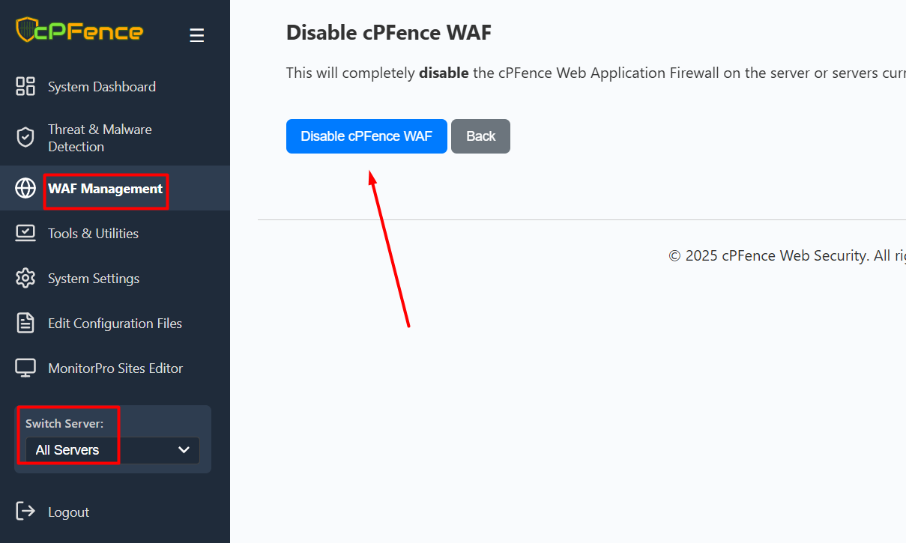Toggle the hamburger menu icon

point(197,35)
